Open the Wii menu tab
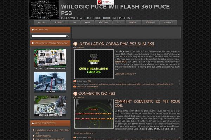Image resolution: width=211 pixels, height=140 pixels. coord(75,22)
